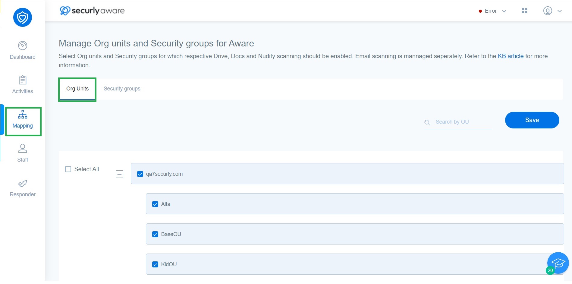The image size is (572, 284).
Task: Uncheck the qa7securly.com checkbox
Action: click(x=140, y=174)
